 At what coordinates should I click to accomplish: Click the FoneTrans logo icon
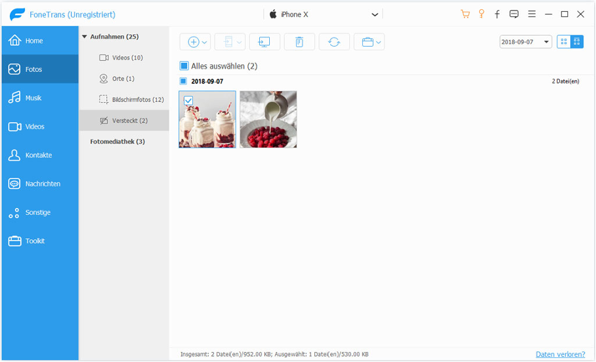18,14
